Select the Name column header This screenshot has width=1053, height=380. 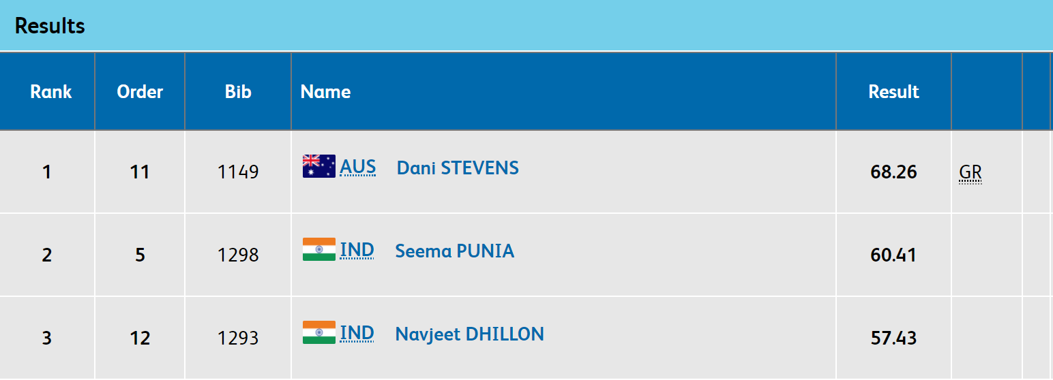click(x=326, y=91)
